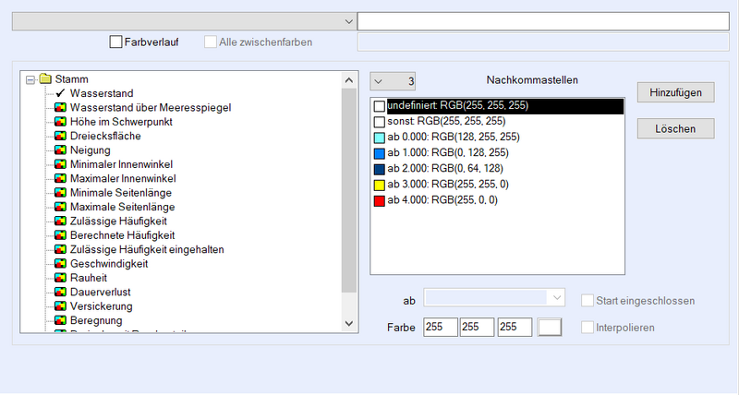Click icon next to Berechnete Häufigkeit

(x=60, y=235)
